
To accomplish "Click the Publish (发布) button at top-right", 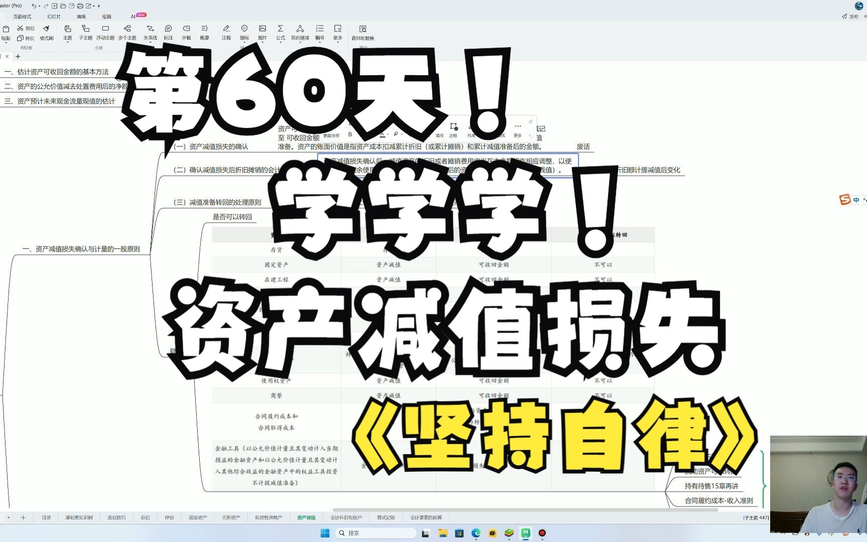I will 850,17.
